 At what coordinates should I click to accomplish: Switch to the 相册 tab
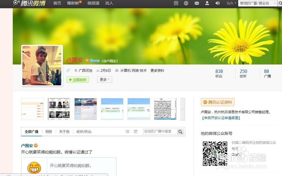pyautogui.click(x=49, y=131)
